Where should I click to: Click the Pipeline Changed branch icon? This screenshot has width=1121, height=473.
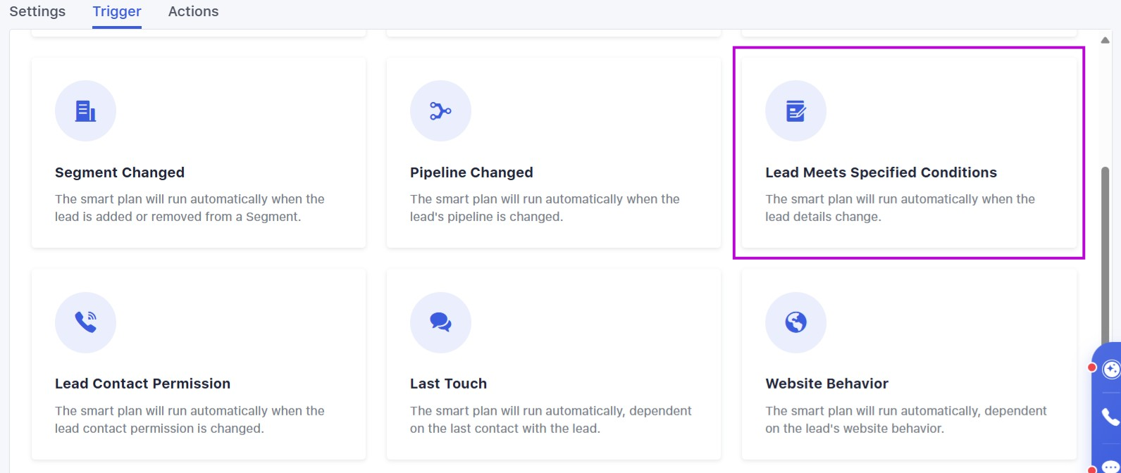click(440, 111)
